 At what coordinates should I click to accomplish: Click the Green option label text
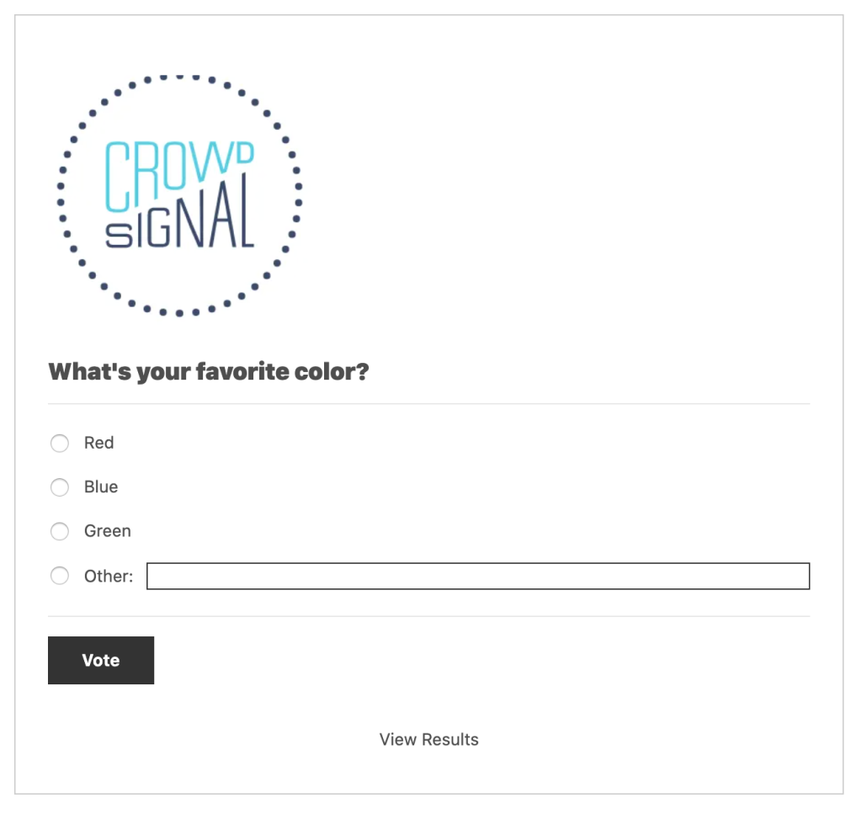click(x=108, y=531)
